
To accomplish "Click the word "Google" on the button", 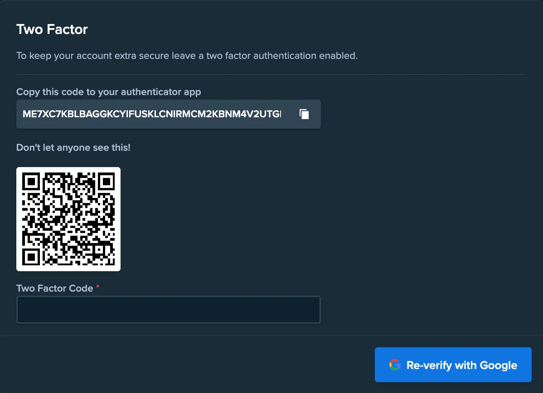I will click(x=498, y=365).
